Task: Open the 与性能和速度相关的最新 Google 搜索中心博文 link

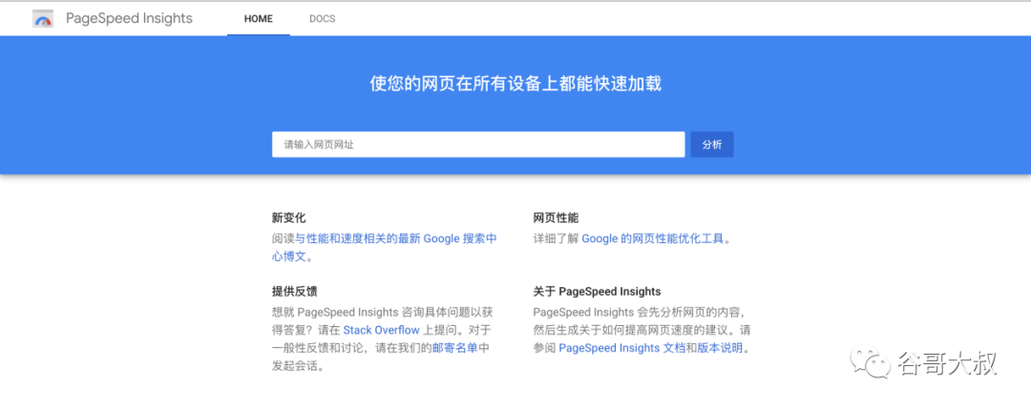Action: [x=384, y=248]
